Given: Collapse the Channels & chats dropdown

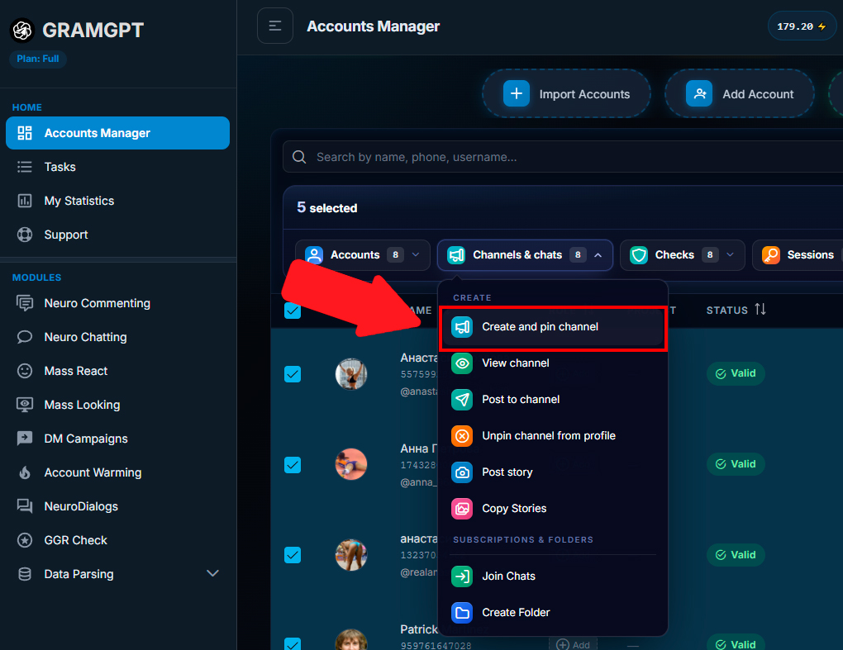Looking at the screenshot, I should 525,254.
